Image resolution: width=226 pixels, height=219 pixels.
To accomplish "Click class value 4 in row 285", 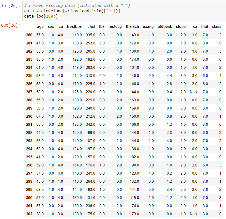I will [x=220, y=76].
